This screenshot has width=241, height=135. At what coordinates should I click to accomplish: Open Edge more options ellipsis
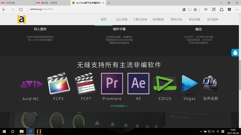coord(237,9)
